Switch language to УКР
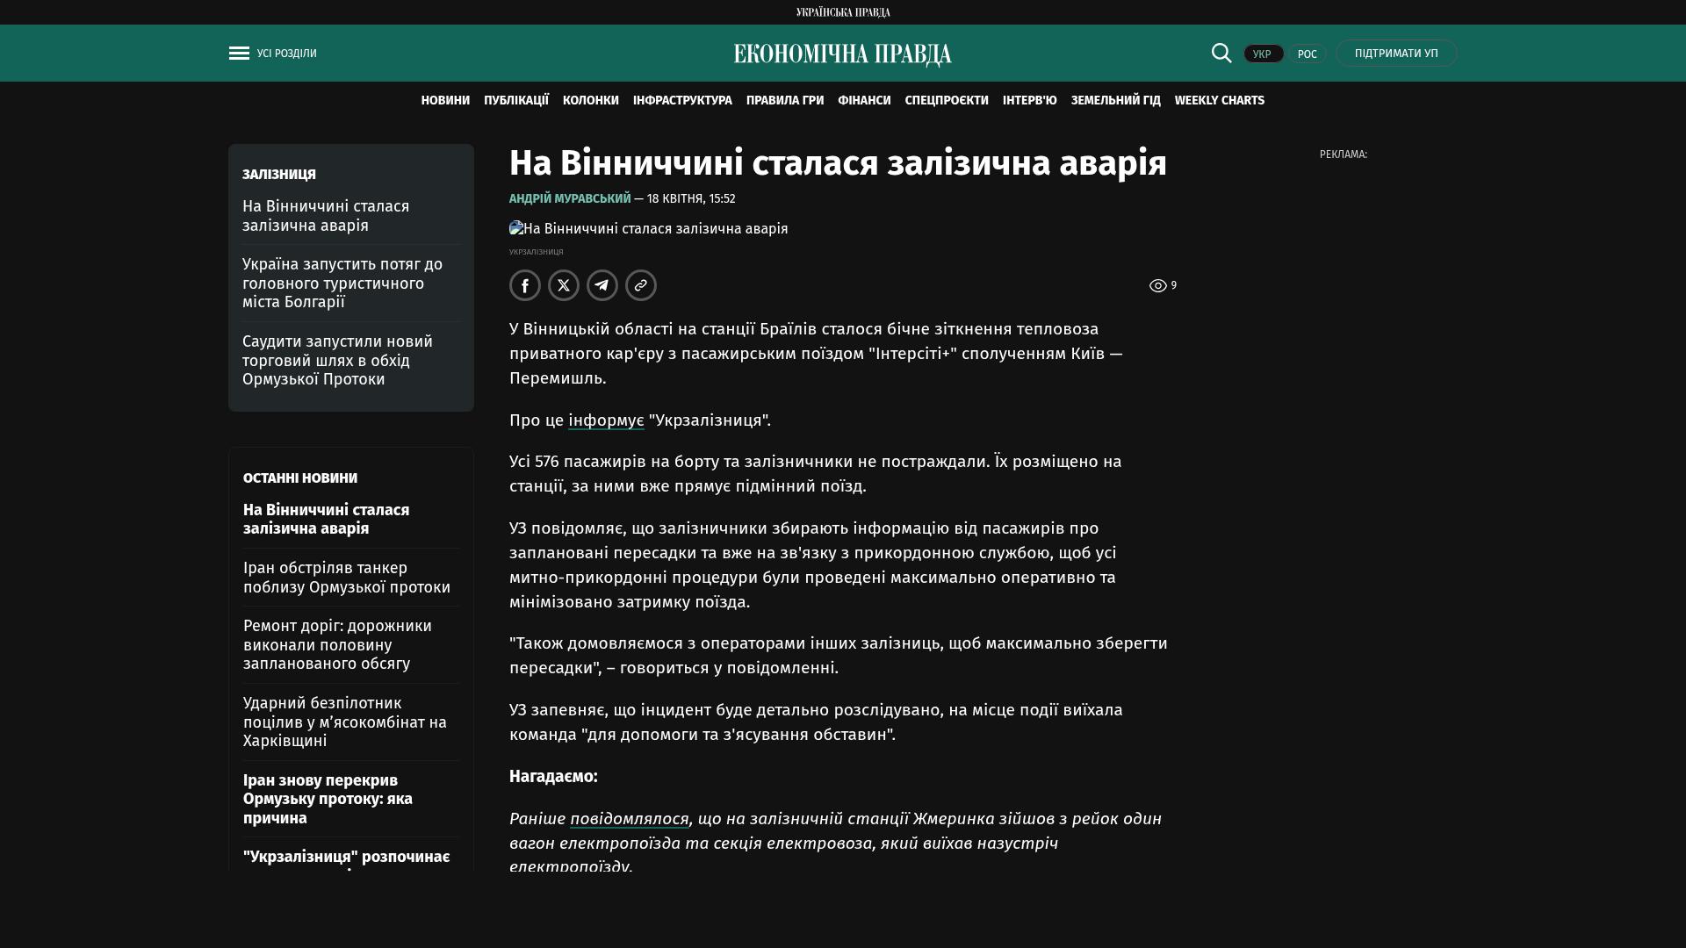The width and height of the screenshot is (1686, 948). pos(1263,54)
